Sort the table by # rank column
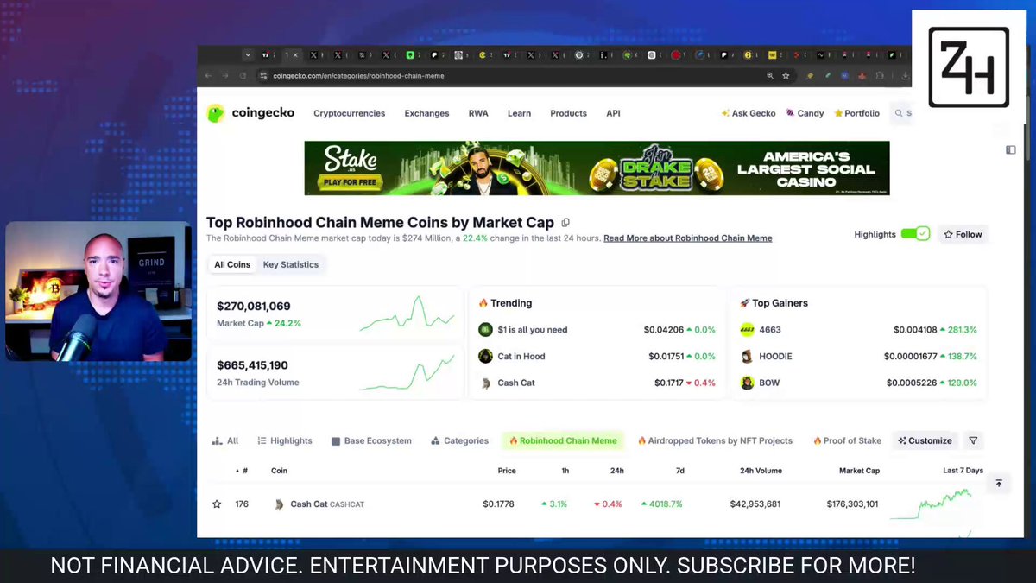The image size is (1036, 583). pyautogui.click(x=242, y=471)
